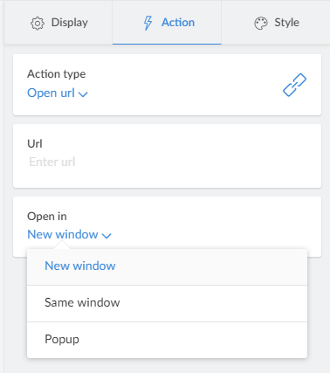Click the gear icon on Display tab

click(38, 24)
